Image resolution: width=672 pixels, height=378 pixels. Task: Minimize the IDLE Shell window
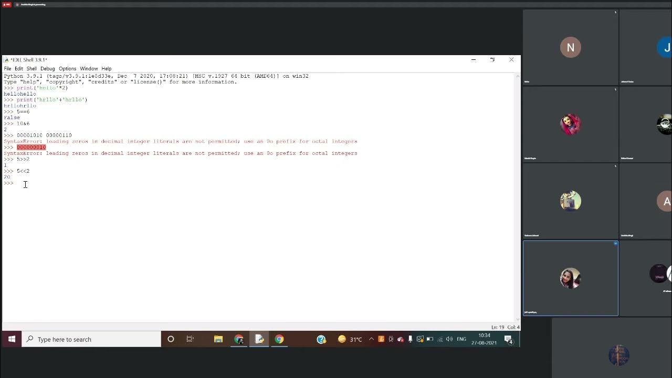tap(474, 59)
